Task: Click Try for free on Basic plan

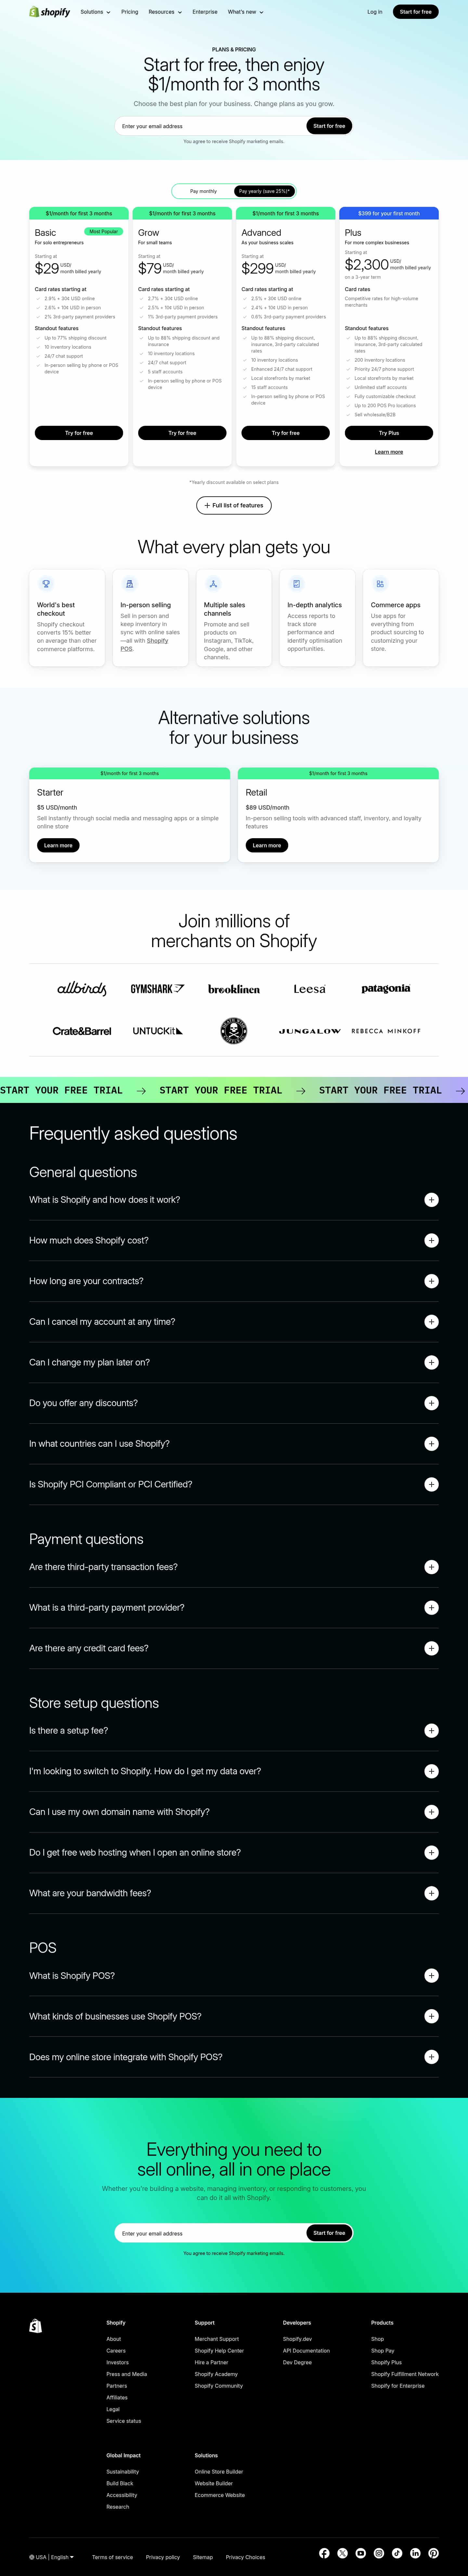Action: (79, 433)
